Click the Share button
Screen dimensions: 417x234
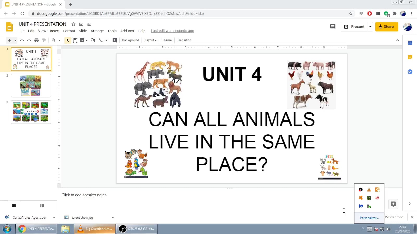387,27
